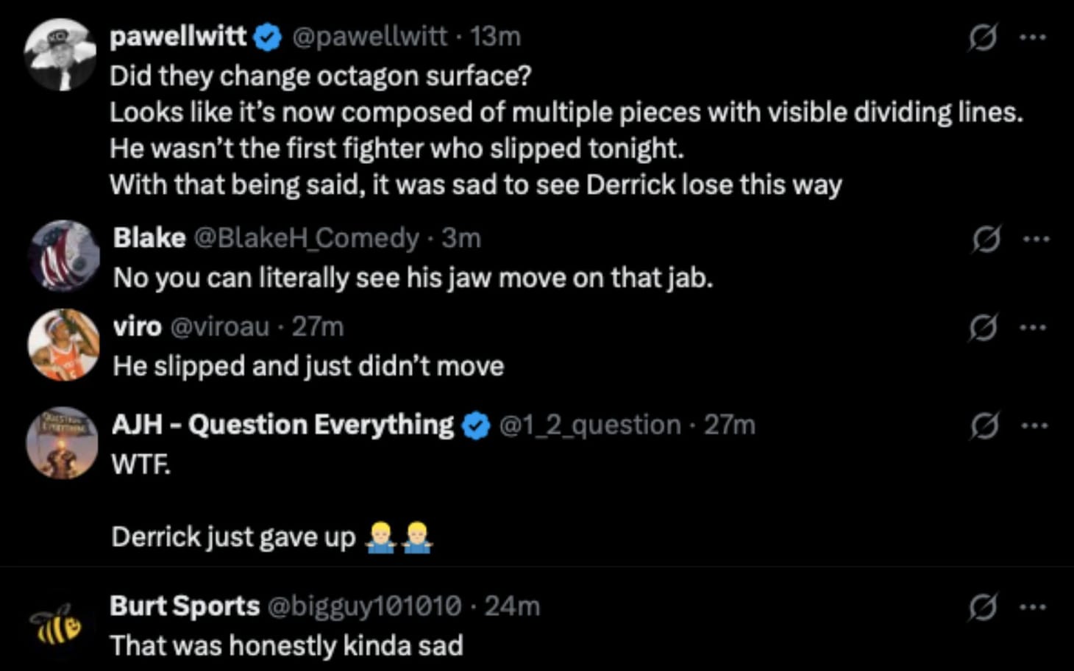Expand more menu on AJH's tweet
The height and width of the screenshot is (671, 1074).
click(x=1034, y=426)
